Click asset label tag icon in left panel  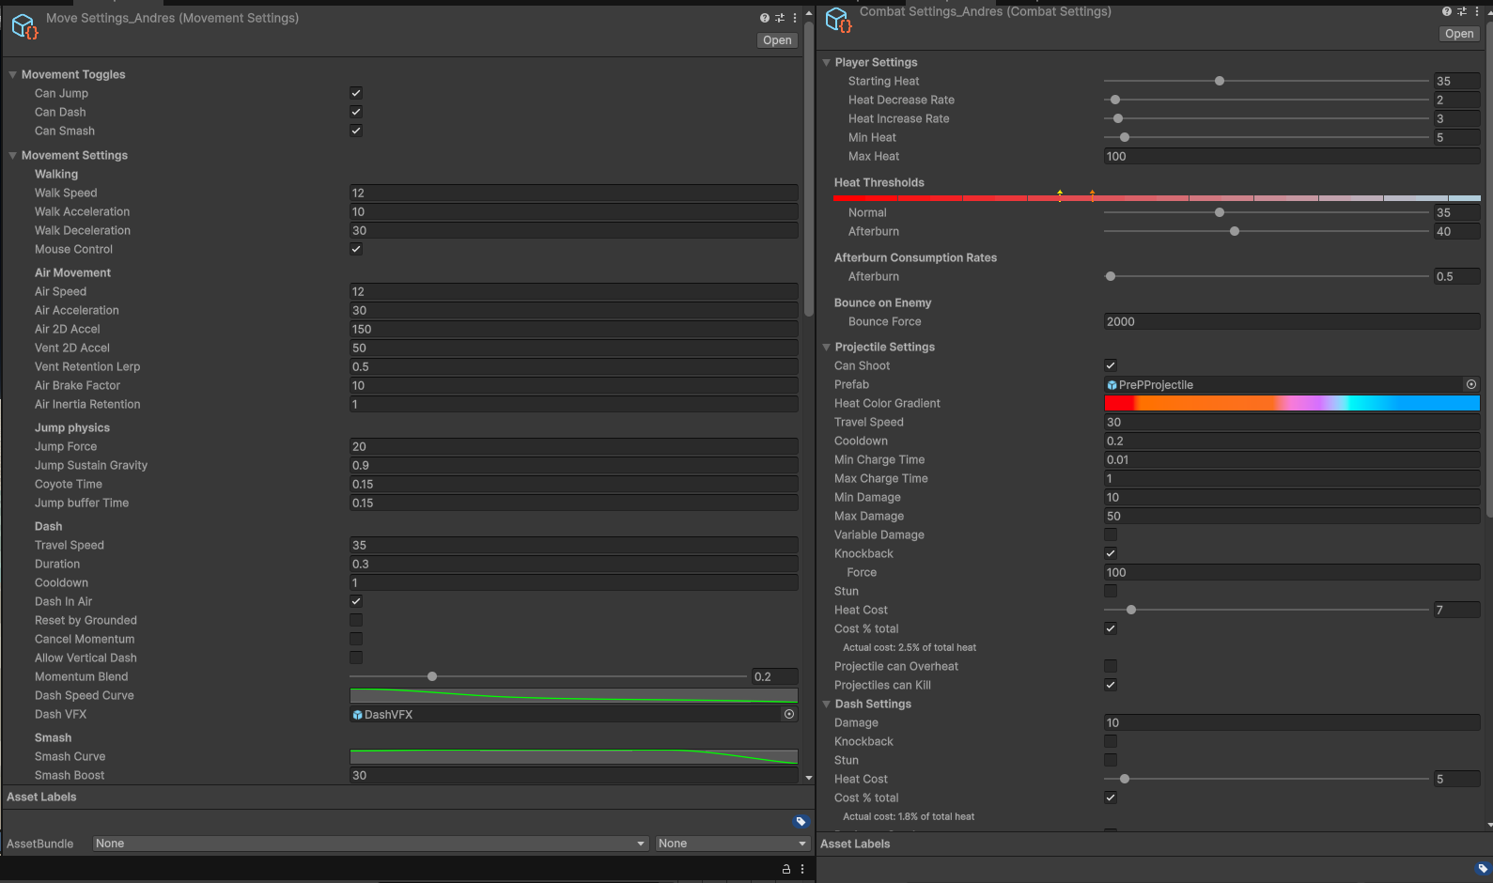801,822
